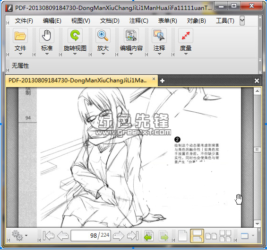Switch to continuous page layout
Image resolution: width=267 pixels, height=250 pixels.
(x=197, y=236)
